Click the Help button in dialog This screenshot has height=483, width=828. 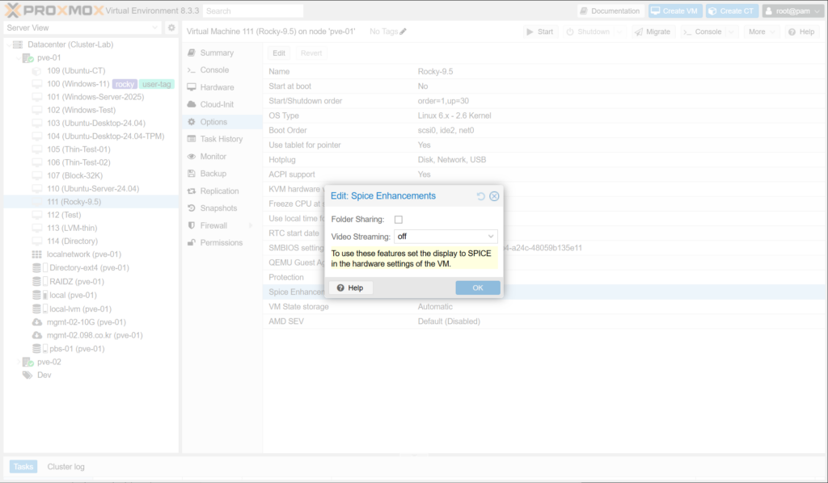click(350, 288)
